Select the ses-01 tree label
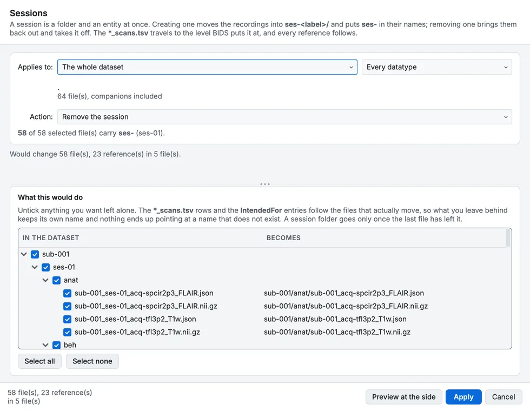This screenshot has width=530, height=411. click(64, 267)
